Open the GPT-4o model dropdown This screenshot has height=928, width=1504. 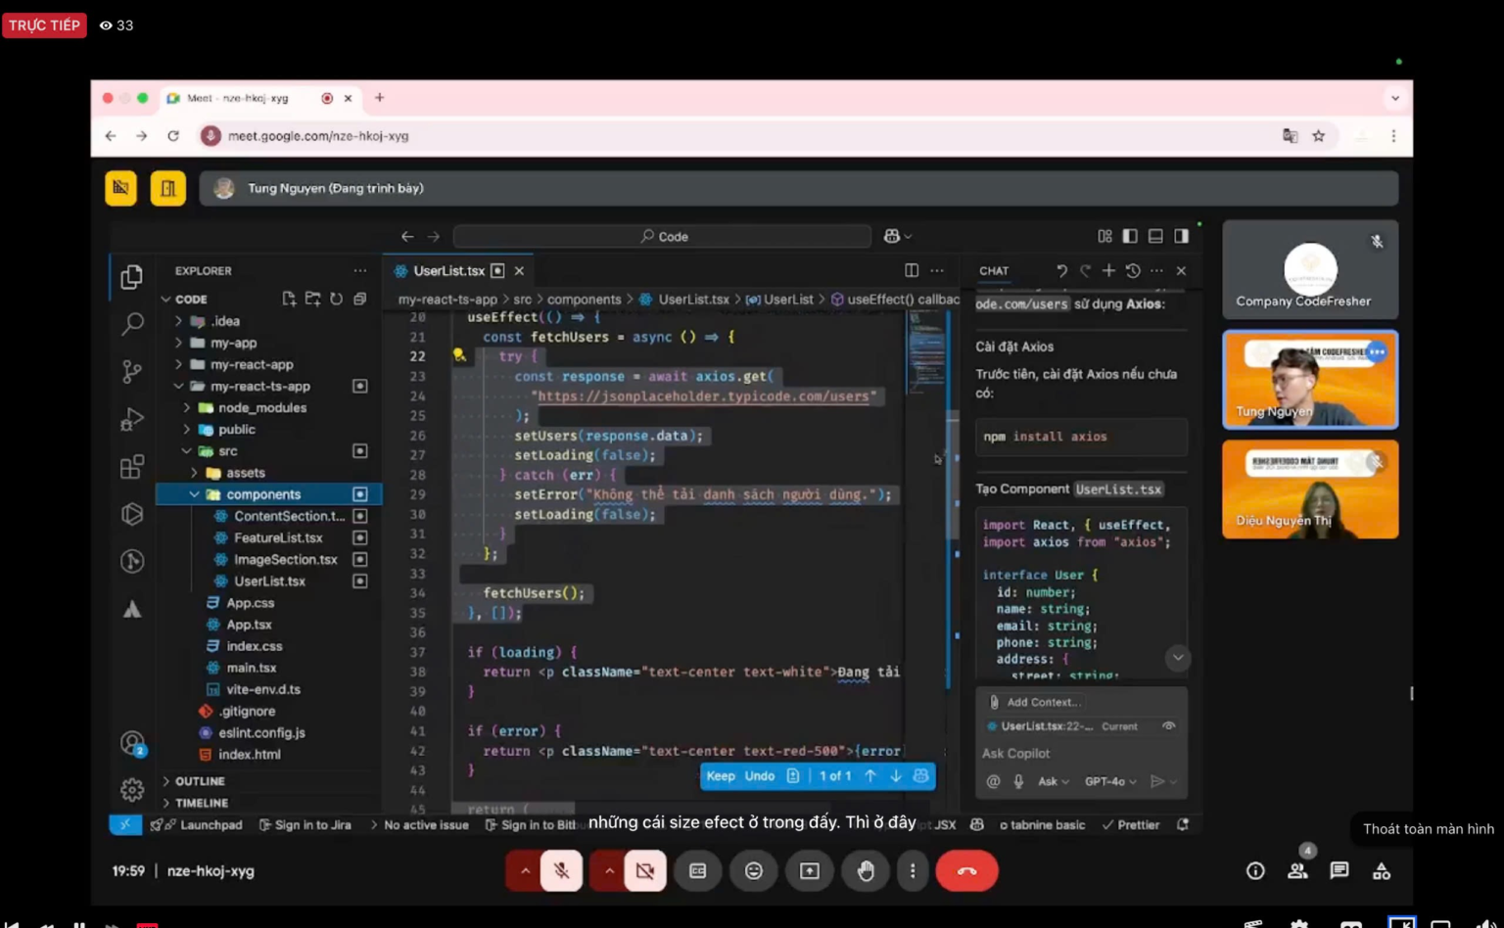pos(1110,781)
